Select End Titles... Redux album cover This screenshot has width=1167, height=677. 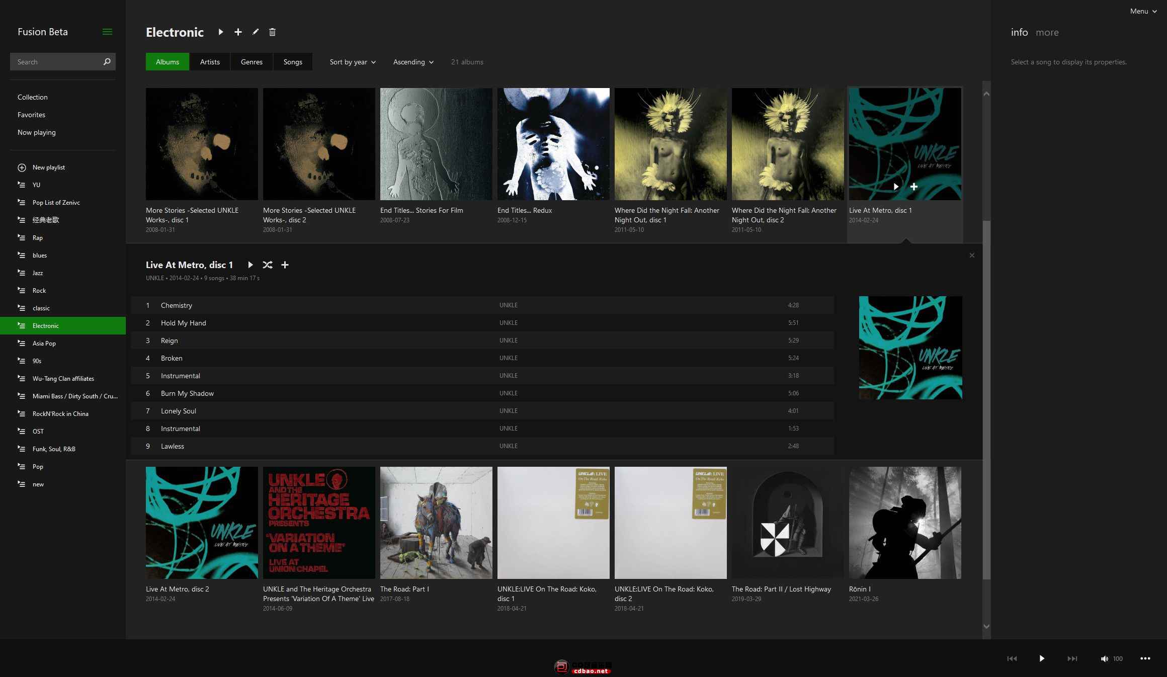553,144
